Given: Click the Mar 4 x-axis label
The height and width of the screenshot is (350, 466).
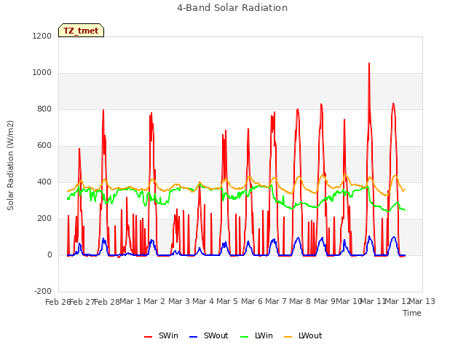Looking at the screenshot, I should click(x=203, y=301).
